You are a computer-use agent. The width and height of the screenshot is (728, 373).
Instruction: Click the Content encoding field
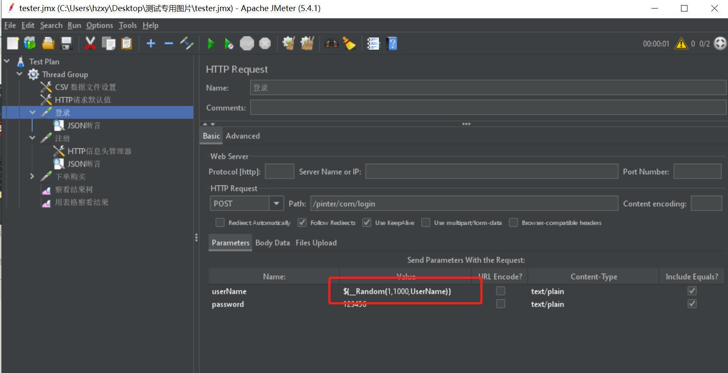click(706, 203)
